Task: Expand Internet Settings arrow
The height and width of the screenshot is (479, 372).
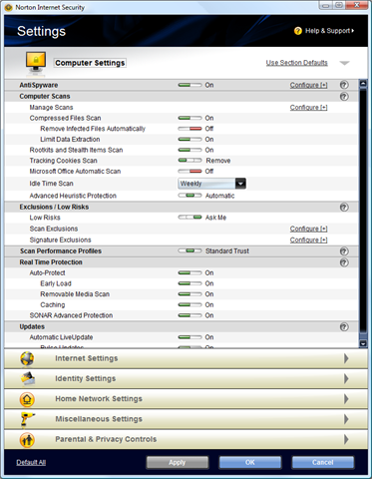Action: click(x=346, y=358)
